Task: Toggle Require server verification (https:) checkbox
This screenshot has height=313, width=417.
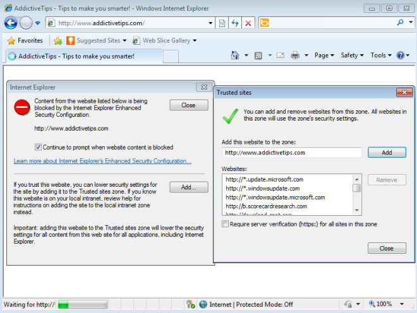Action: pos(226,224)
